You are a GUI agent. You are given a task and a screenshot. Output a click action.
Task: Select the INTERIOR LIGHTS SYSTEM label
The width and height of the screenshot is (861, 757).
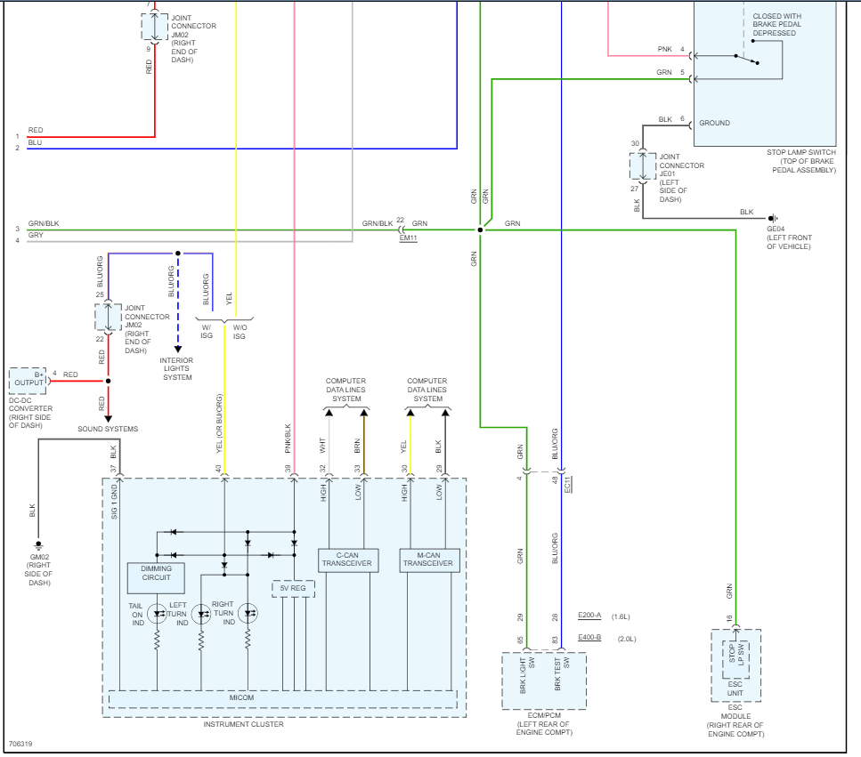pyautogui.click(x=176, y=368)
